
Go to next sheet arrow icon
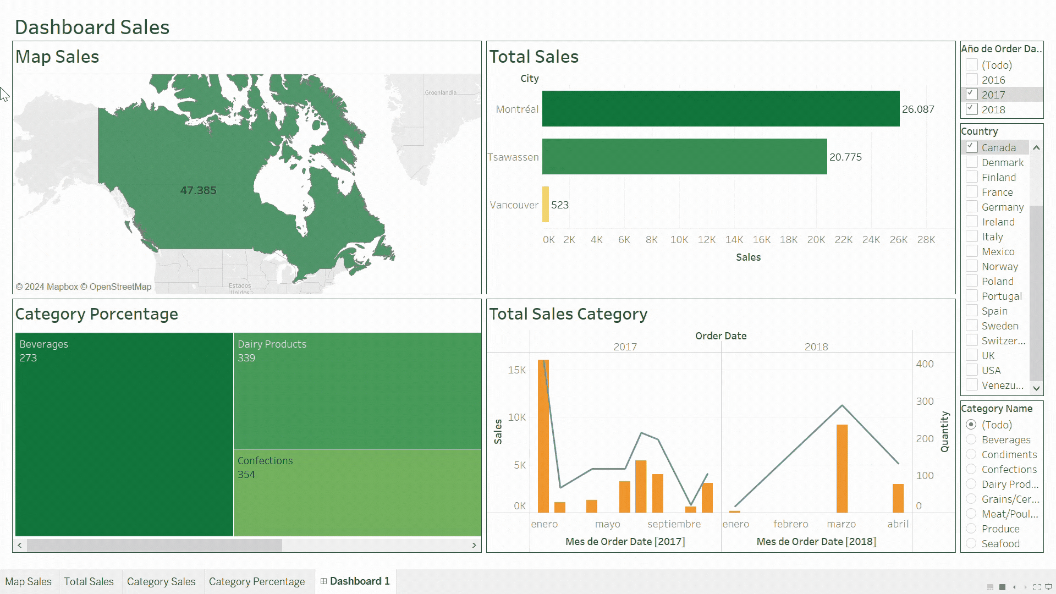1025,587
